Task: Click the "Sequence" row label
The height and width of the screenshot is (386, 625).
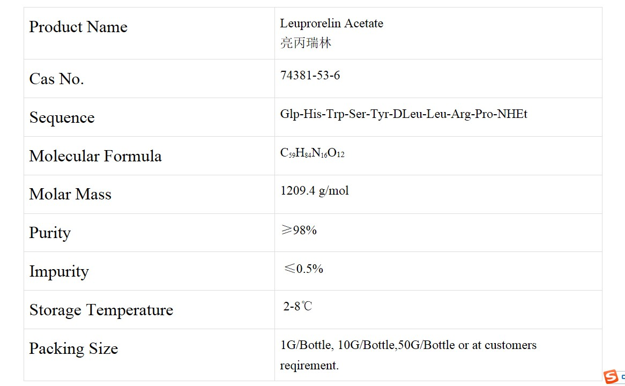Action: pos(62,117)
